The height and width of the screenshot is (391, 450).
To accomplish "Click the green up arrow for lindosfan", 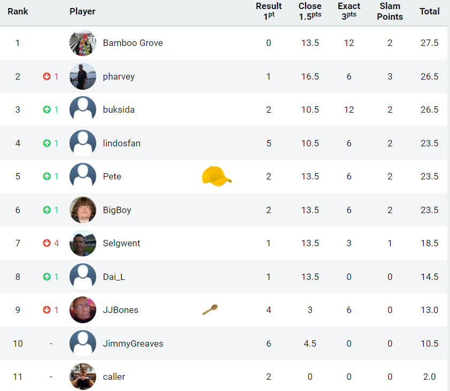I will (47, 143).
